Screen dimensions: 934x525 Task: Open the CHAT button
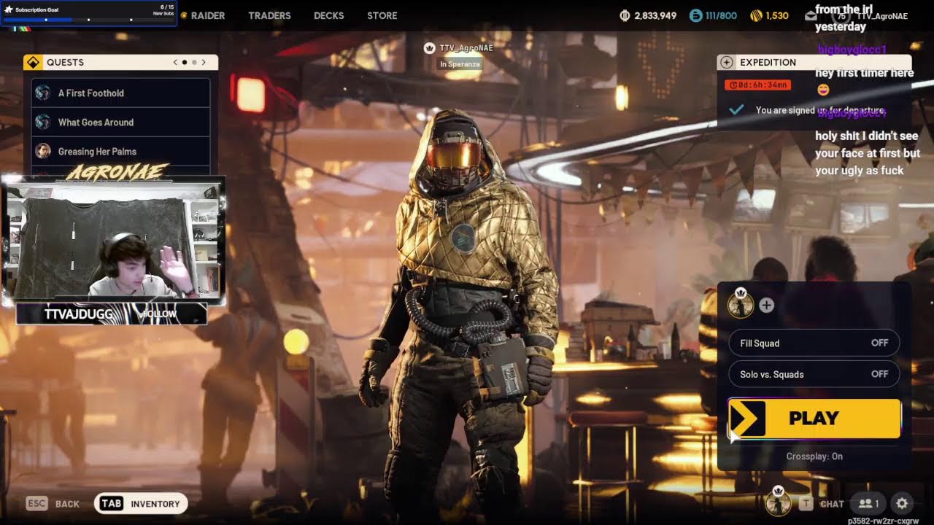point(822,504)
